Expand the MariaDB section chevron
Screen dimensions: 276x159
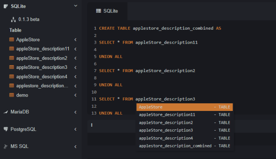pyautogui.click(x=75, y=112)
